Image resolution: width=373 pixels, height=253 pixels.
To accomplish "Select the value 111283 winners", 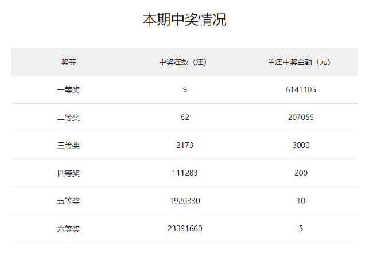I will pos(185,173).
